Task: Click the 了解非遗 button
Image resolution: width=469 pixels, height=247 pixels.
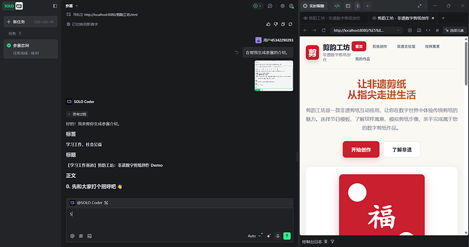Action: point(402,149)
